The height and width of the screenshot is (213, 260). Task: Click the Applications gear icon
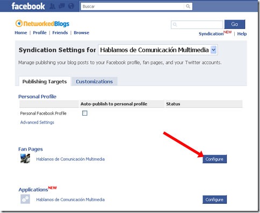25,199
